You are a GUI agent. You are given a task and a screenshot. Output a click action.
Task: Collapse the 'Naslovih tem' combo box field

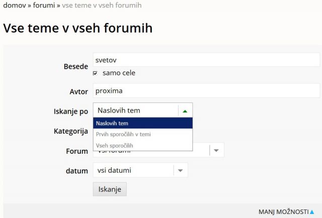pos(136,111)
